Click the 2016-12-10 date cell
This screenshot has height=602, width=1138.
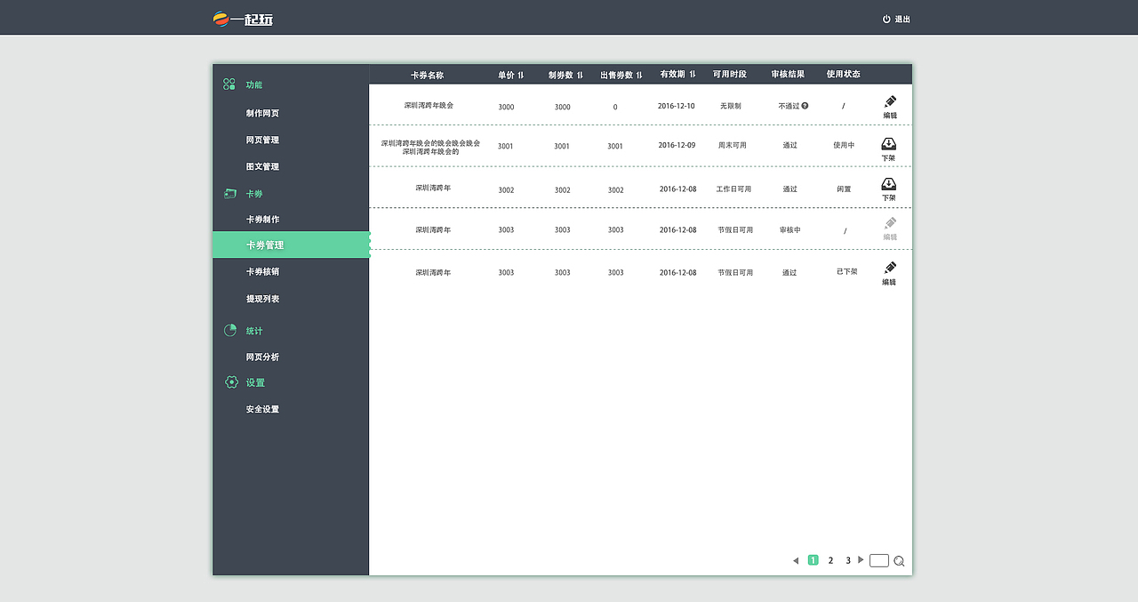(x=677, y=106)
